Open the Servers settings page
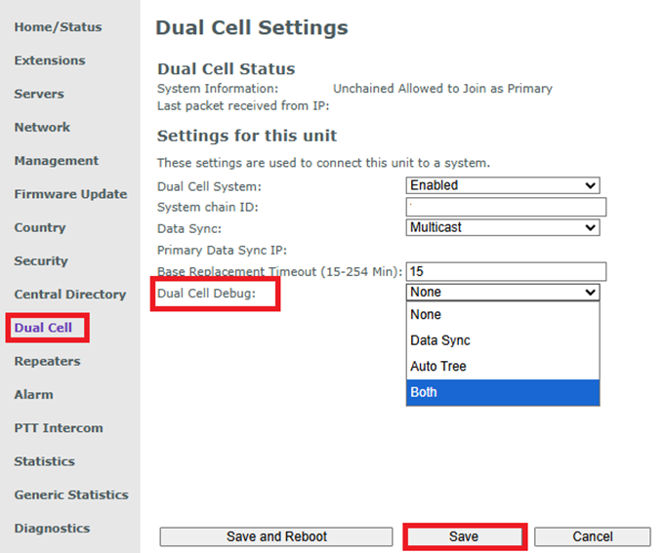The height and width of the screenshot is (553, 665). click(39, 94)
